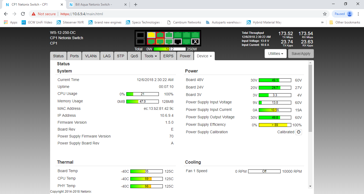
Task: View the Not secure site information
Action: coord(44,14)
